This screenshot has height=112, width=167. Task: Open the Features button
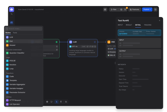coord(135,9)
